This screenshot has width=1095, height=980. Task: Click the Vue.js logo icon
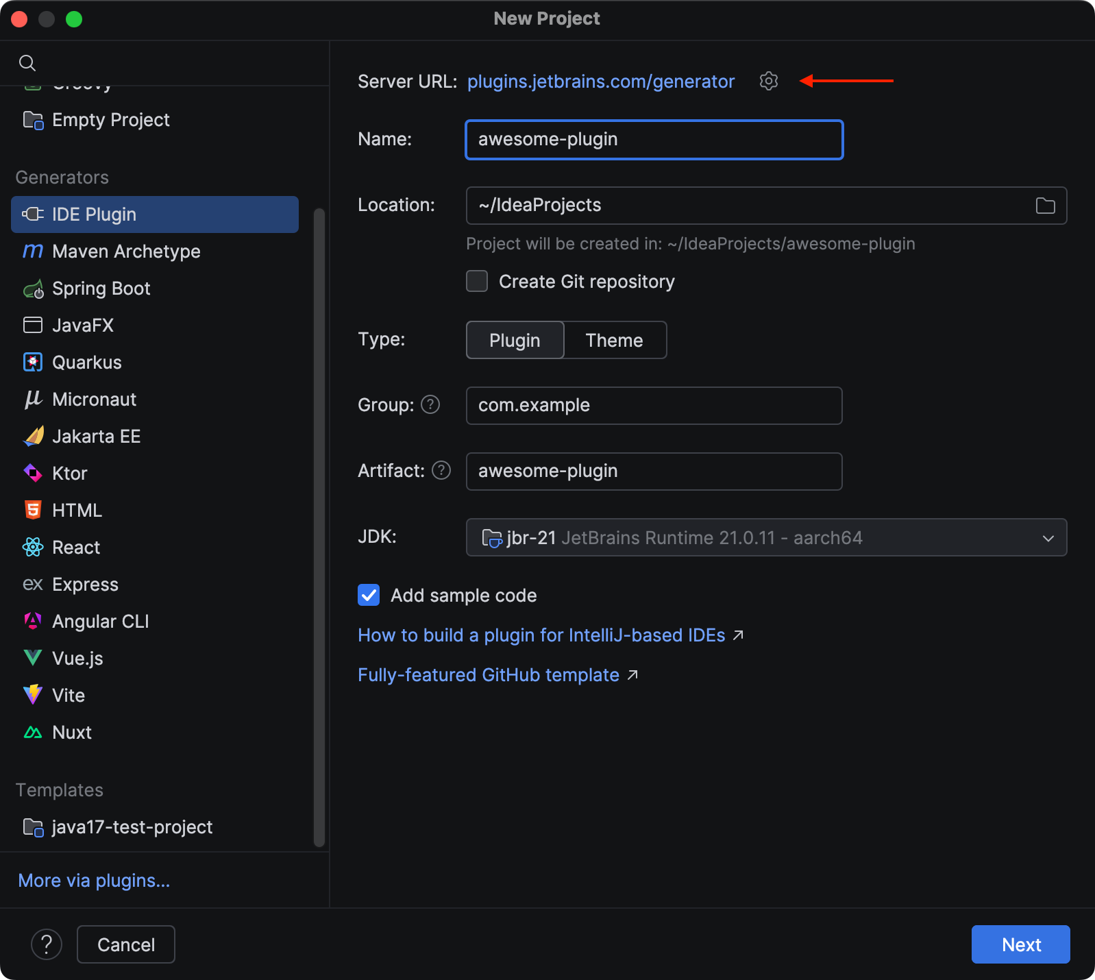tap(33, 659)
